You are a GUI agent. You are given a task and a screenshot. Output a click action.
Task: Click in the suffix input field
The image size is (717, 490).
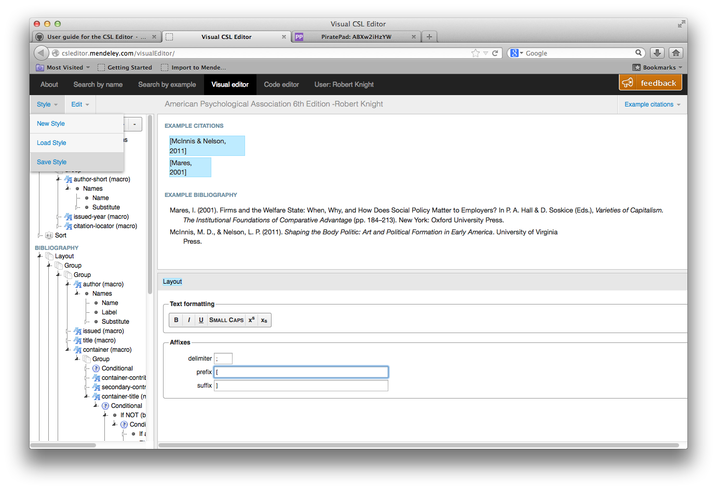click(x=301, y=386)
